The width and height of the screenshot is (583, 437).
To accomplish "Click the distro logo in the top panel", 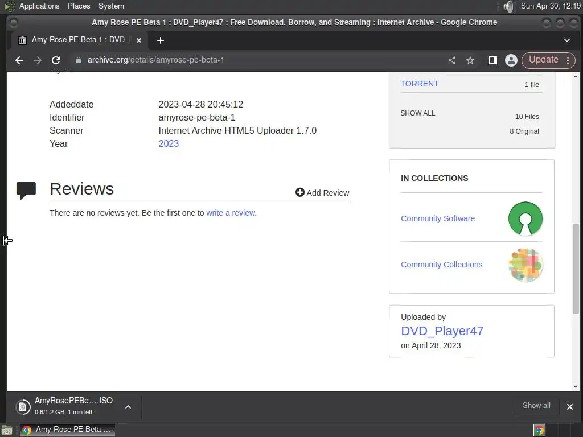I will 10,6.
